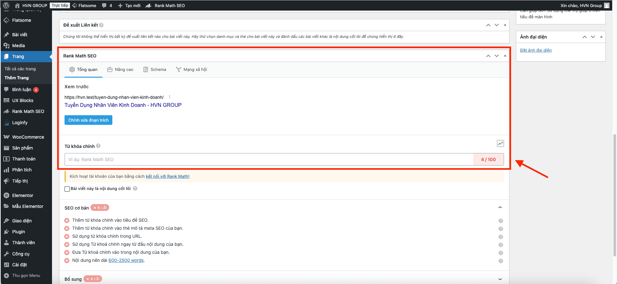Go to Tất cả các trang

click(x=20, y=69)
